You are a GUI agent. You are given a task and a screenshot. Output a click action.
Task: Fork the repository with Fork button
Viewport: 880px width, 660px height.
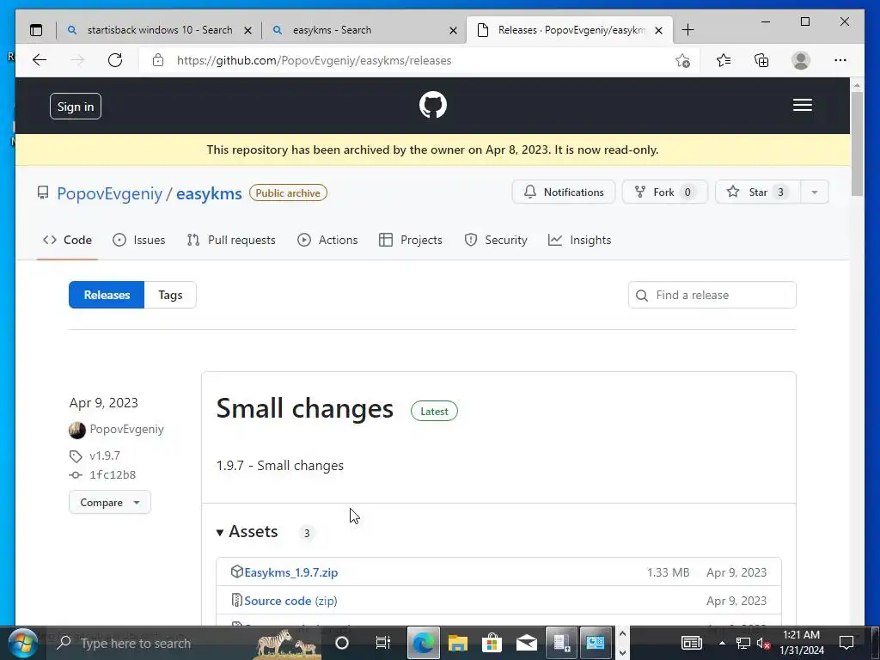[x=664, y=192]
